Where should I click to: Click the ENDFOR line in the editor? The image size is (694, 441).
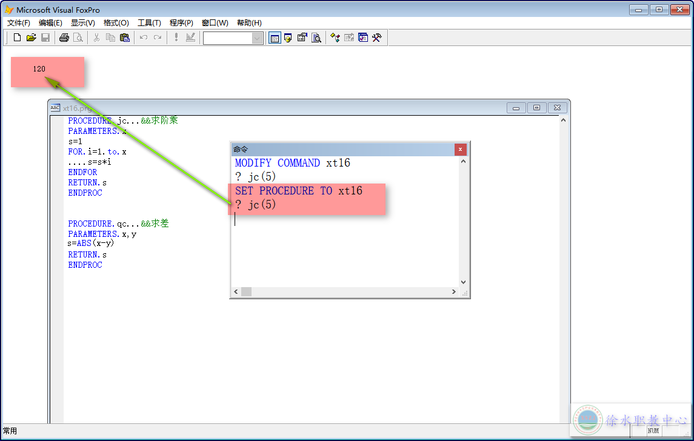tap(83, 172)
